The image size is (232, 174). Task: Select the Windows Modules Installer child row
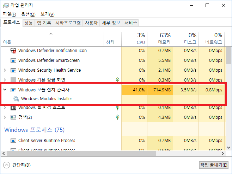click(x=47, y=99)
